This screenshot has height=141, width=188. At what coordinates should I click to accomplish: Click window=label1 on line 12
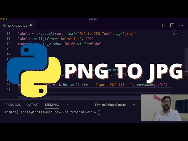coord(91,44)
